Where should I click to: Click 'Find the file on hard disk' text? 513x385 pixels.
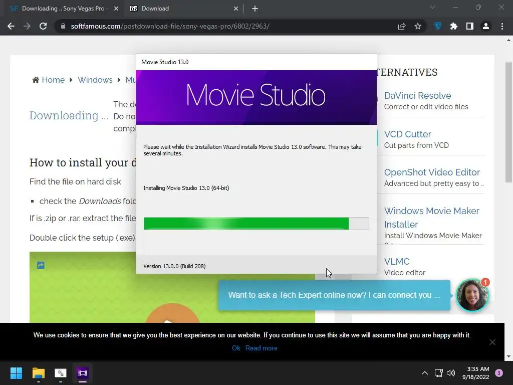click(75, 181)
